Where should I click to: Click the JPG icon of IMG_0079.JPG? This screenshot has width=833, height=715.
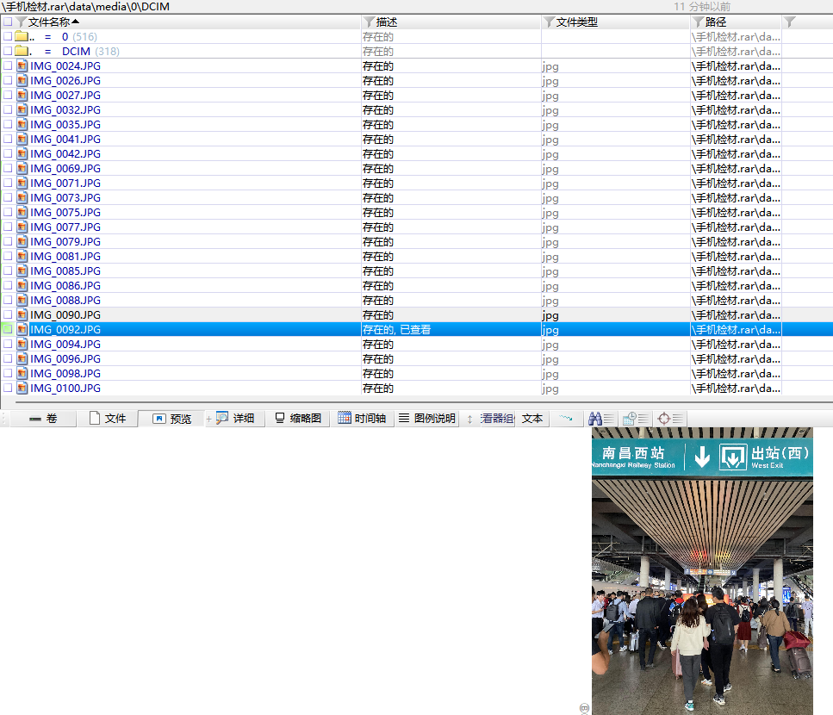[x=22, y=241]
